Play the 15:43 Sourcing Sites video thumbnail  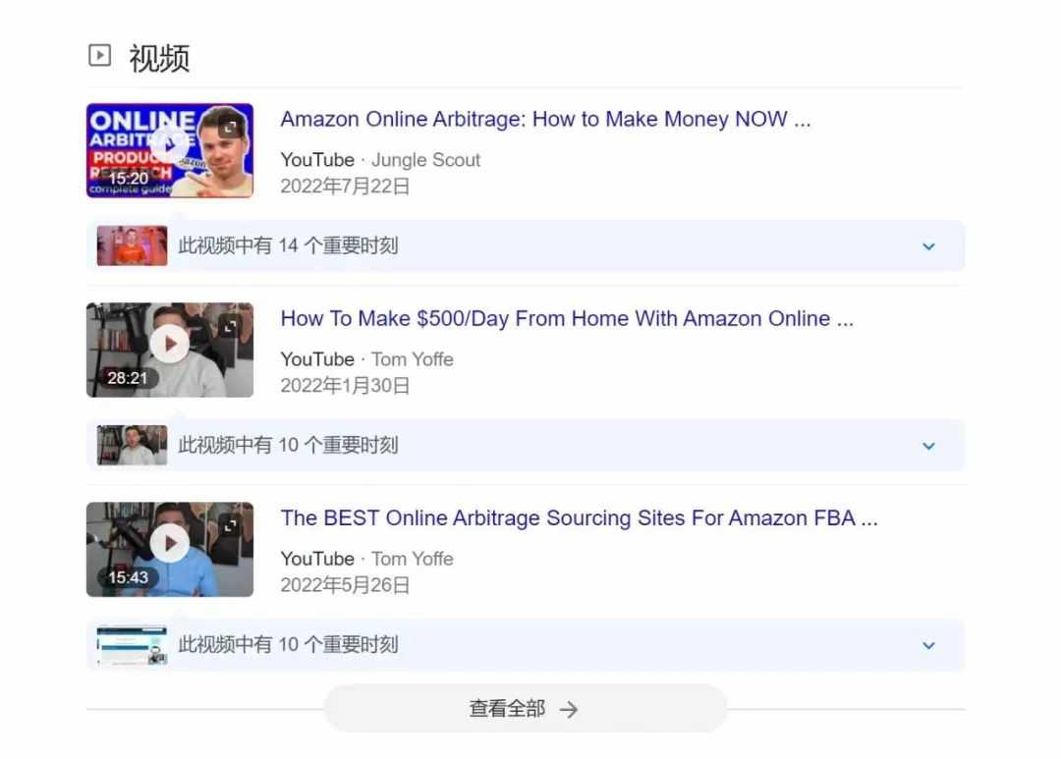170,549
